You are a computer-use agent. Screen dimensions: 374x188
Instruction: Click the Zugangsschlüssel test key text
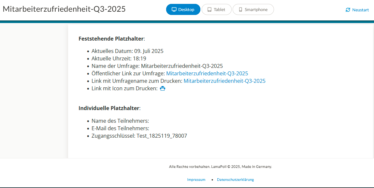click(162, 136)
